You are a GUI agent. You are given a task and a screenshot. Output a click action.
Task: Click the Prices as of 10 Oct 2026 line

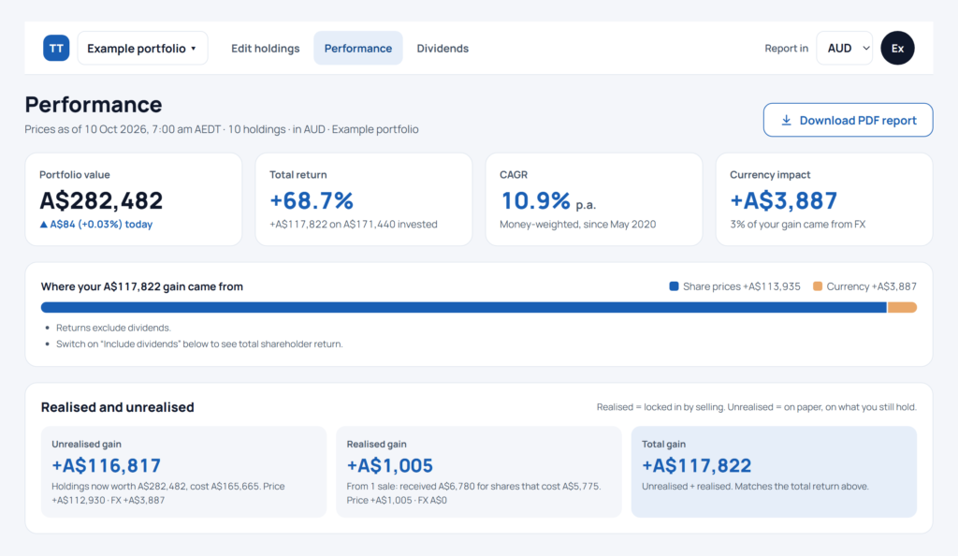(x=222, y=129)
